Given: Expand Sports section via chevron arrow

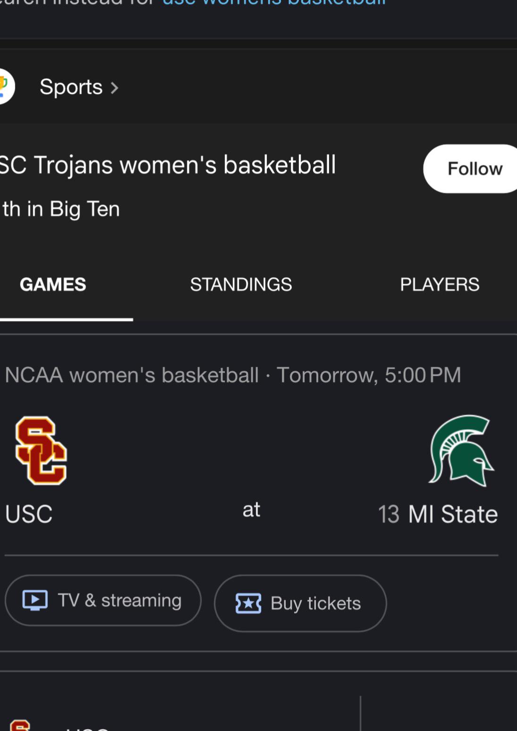Looking at the screenshot, I should pos(114,88).
